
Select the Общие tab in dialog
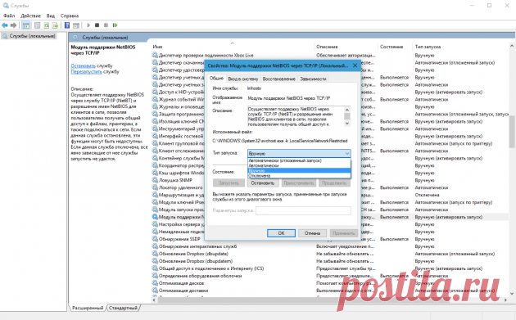tap(216, 79)
